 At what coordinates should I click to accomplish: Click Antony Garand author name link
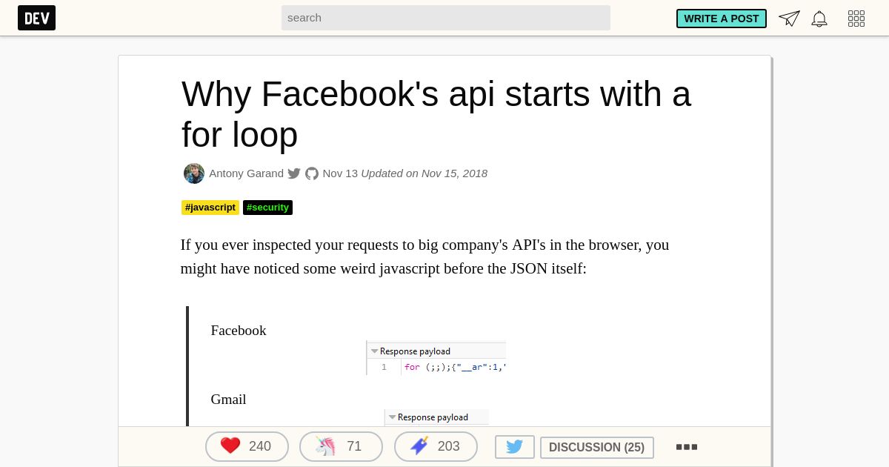(246, 173)
